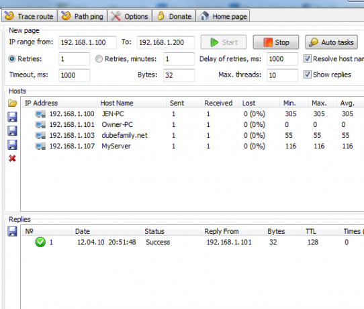Open the Options tab

(130, 16)
